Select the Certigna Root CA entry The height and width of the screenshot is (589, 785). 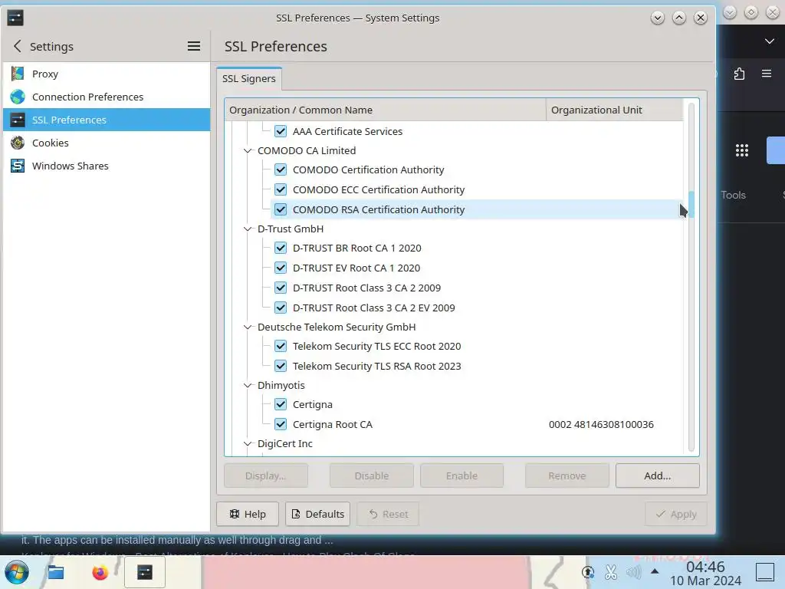click(x=333, y=424)
